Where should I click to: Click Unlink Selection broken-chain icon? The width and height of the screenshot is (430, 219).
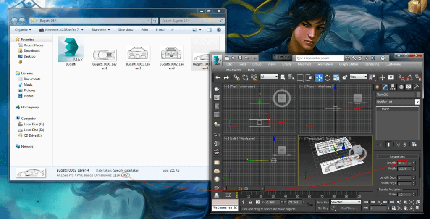[x=245, y=78]
